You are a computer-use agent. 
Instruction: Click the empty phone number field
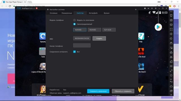[82, 45]
